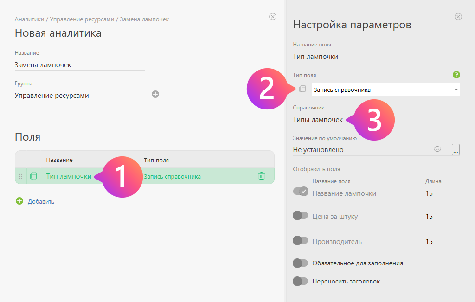Screen dimensions: 475x302
Task: Click the copy icon beside Запись справочника dropdown
Action: tap(302, 88)
